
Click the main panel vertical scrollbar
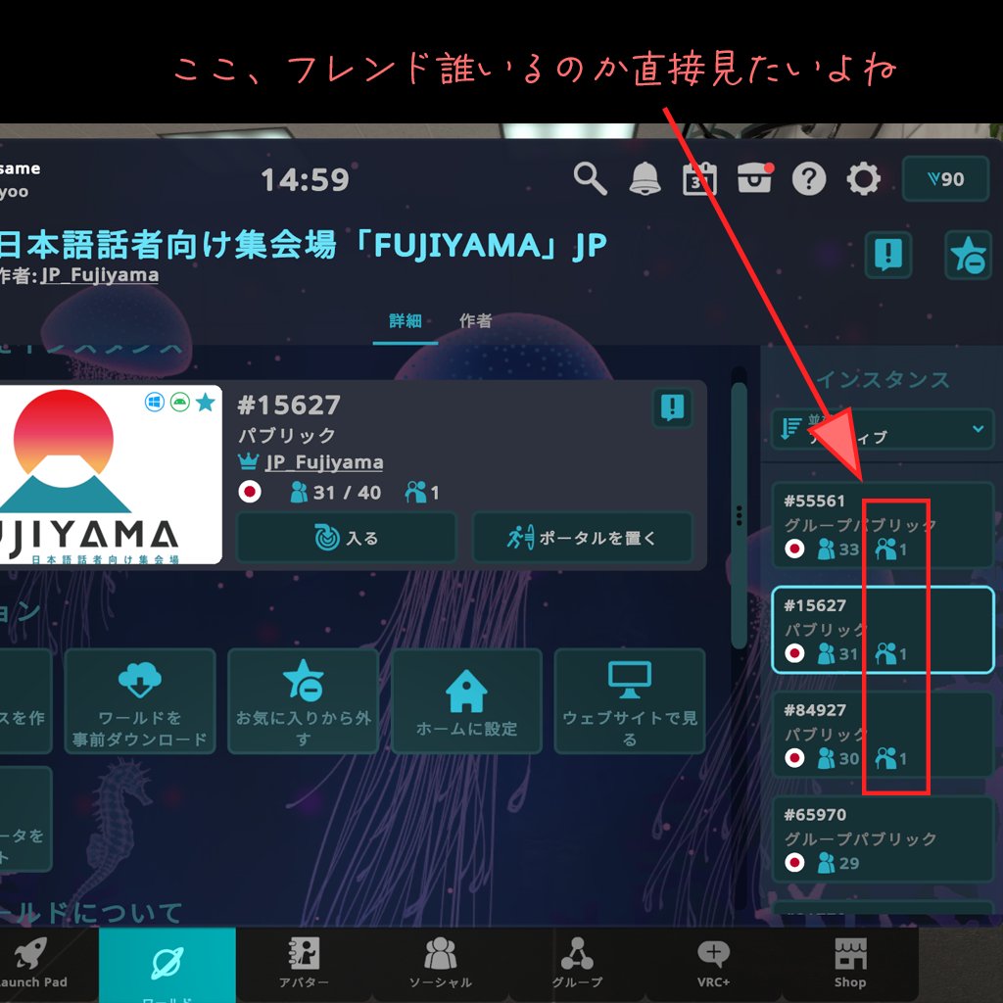point(739,515)
